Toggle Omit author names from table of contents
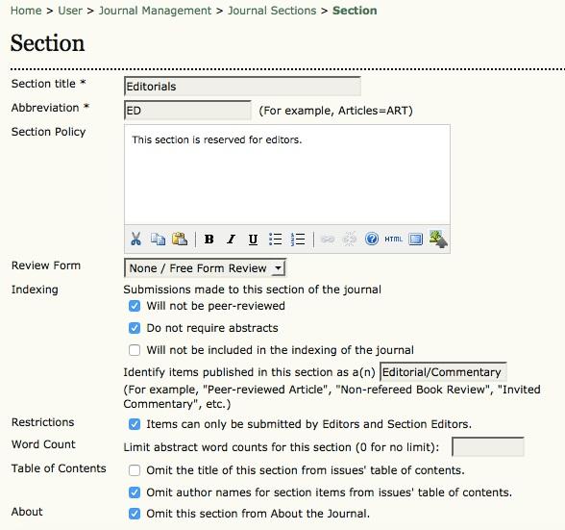This screenshot has width=565, height=530. 135,492
